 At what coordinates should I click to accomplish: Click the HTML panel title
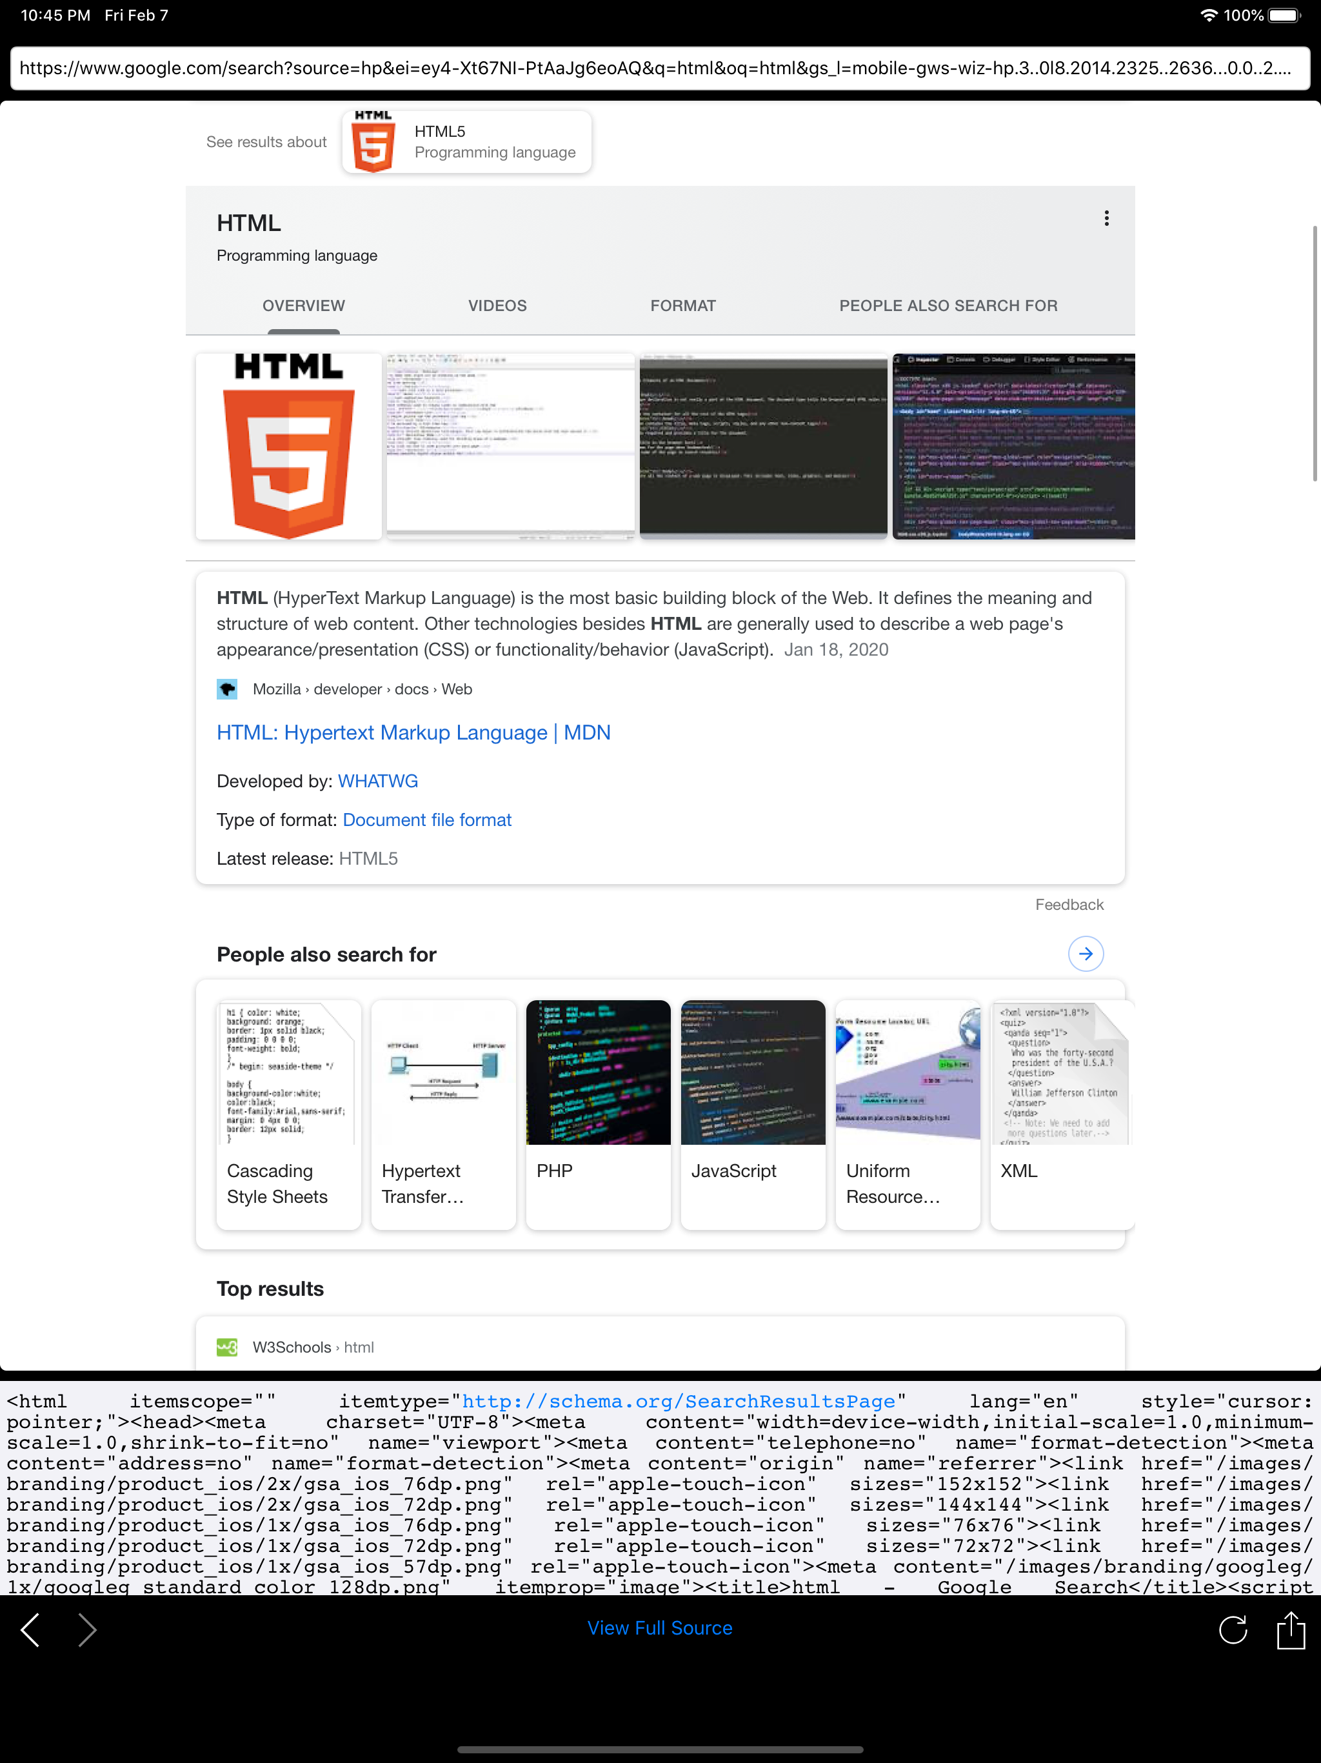point(248,223)
